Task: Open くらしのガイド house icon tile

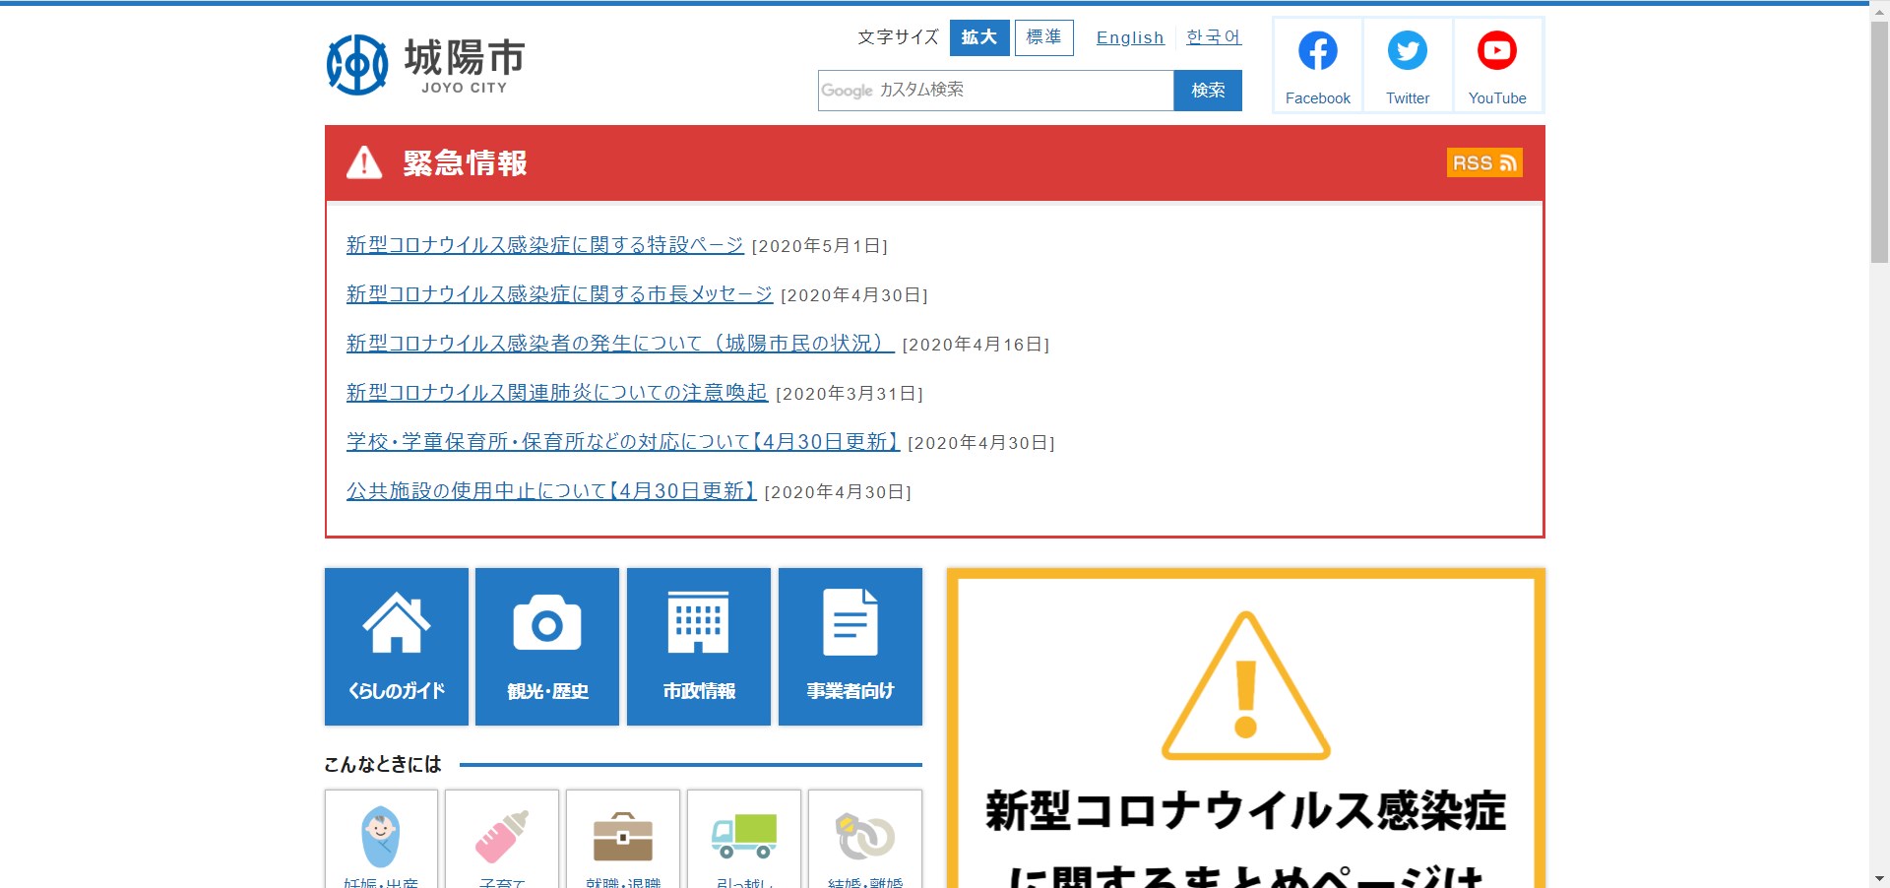Action: pos(397,646)
